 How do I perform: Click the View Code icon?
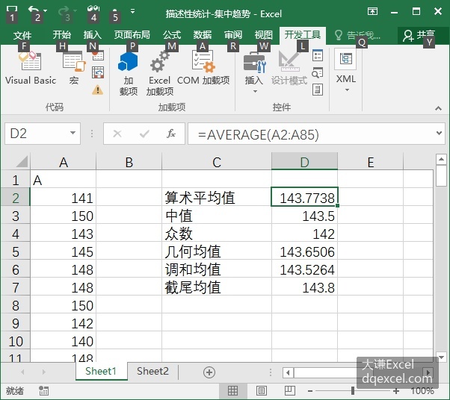coord(318,73)
